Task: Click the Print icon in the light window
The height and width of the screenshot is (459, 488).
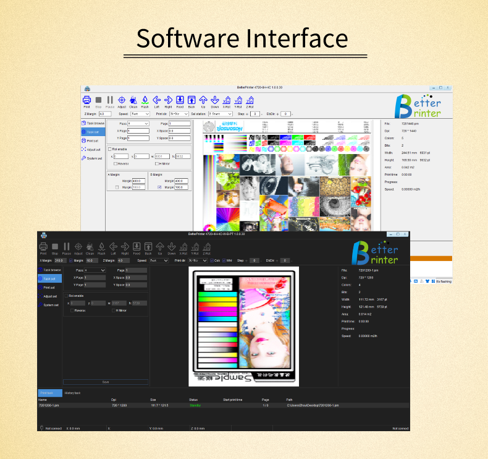Action: pos(87,100)
